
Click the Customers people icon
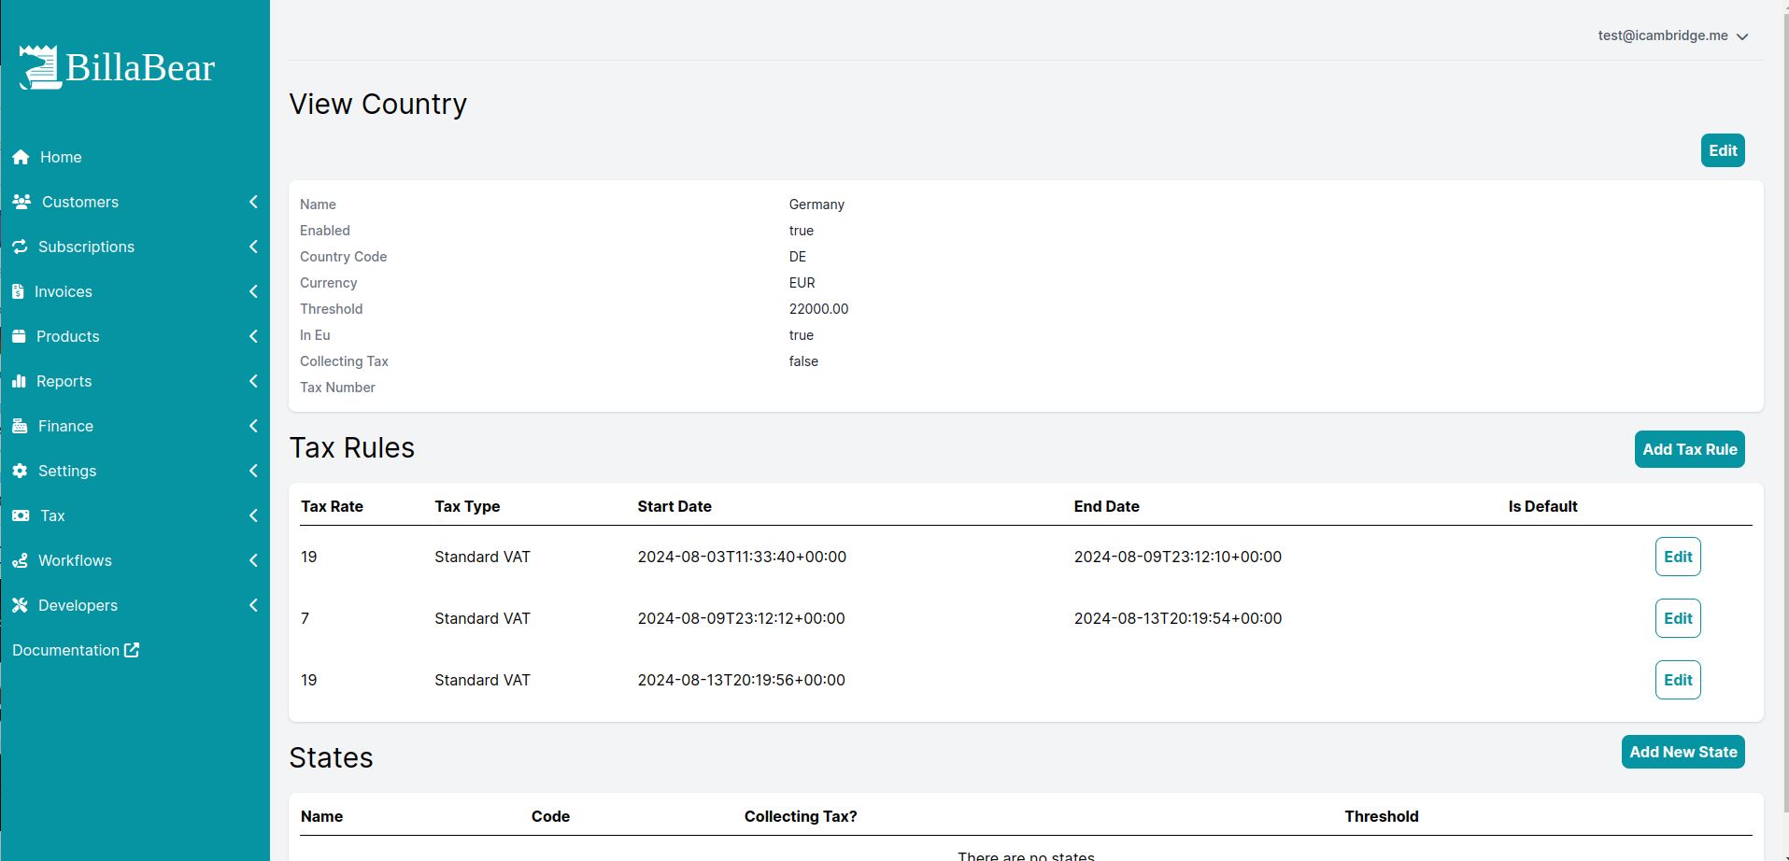pos(21,202)
